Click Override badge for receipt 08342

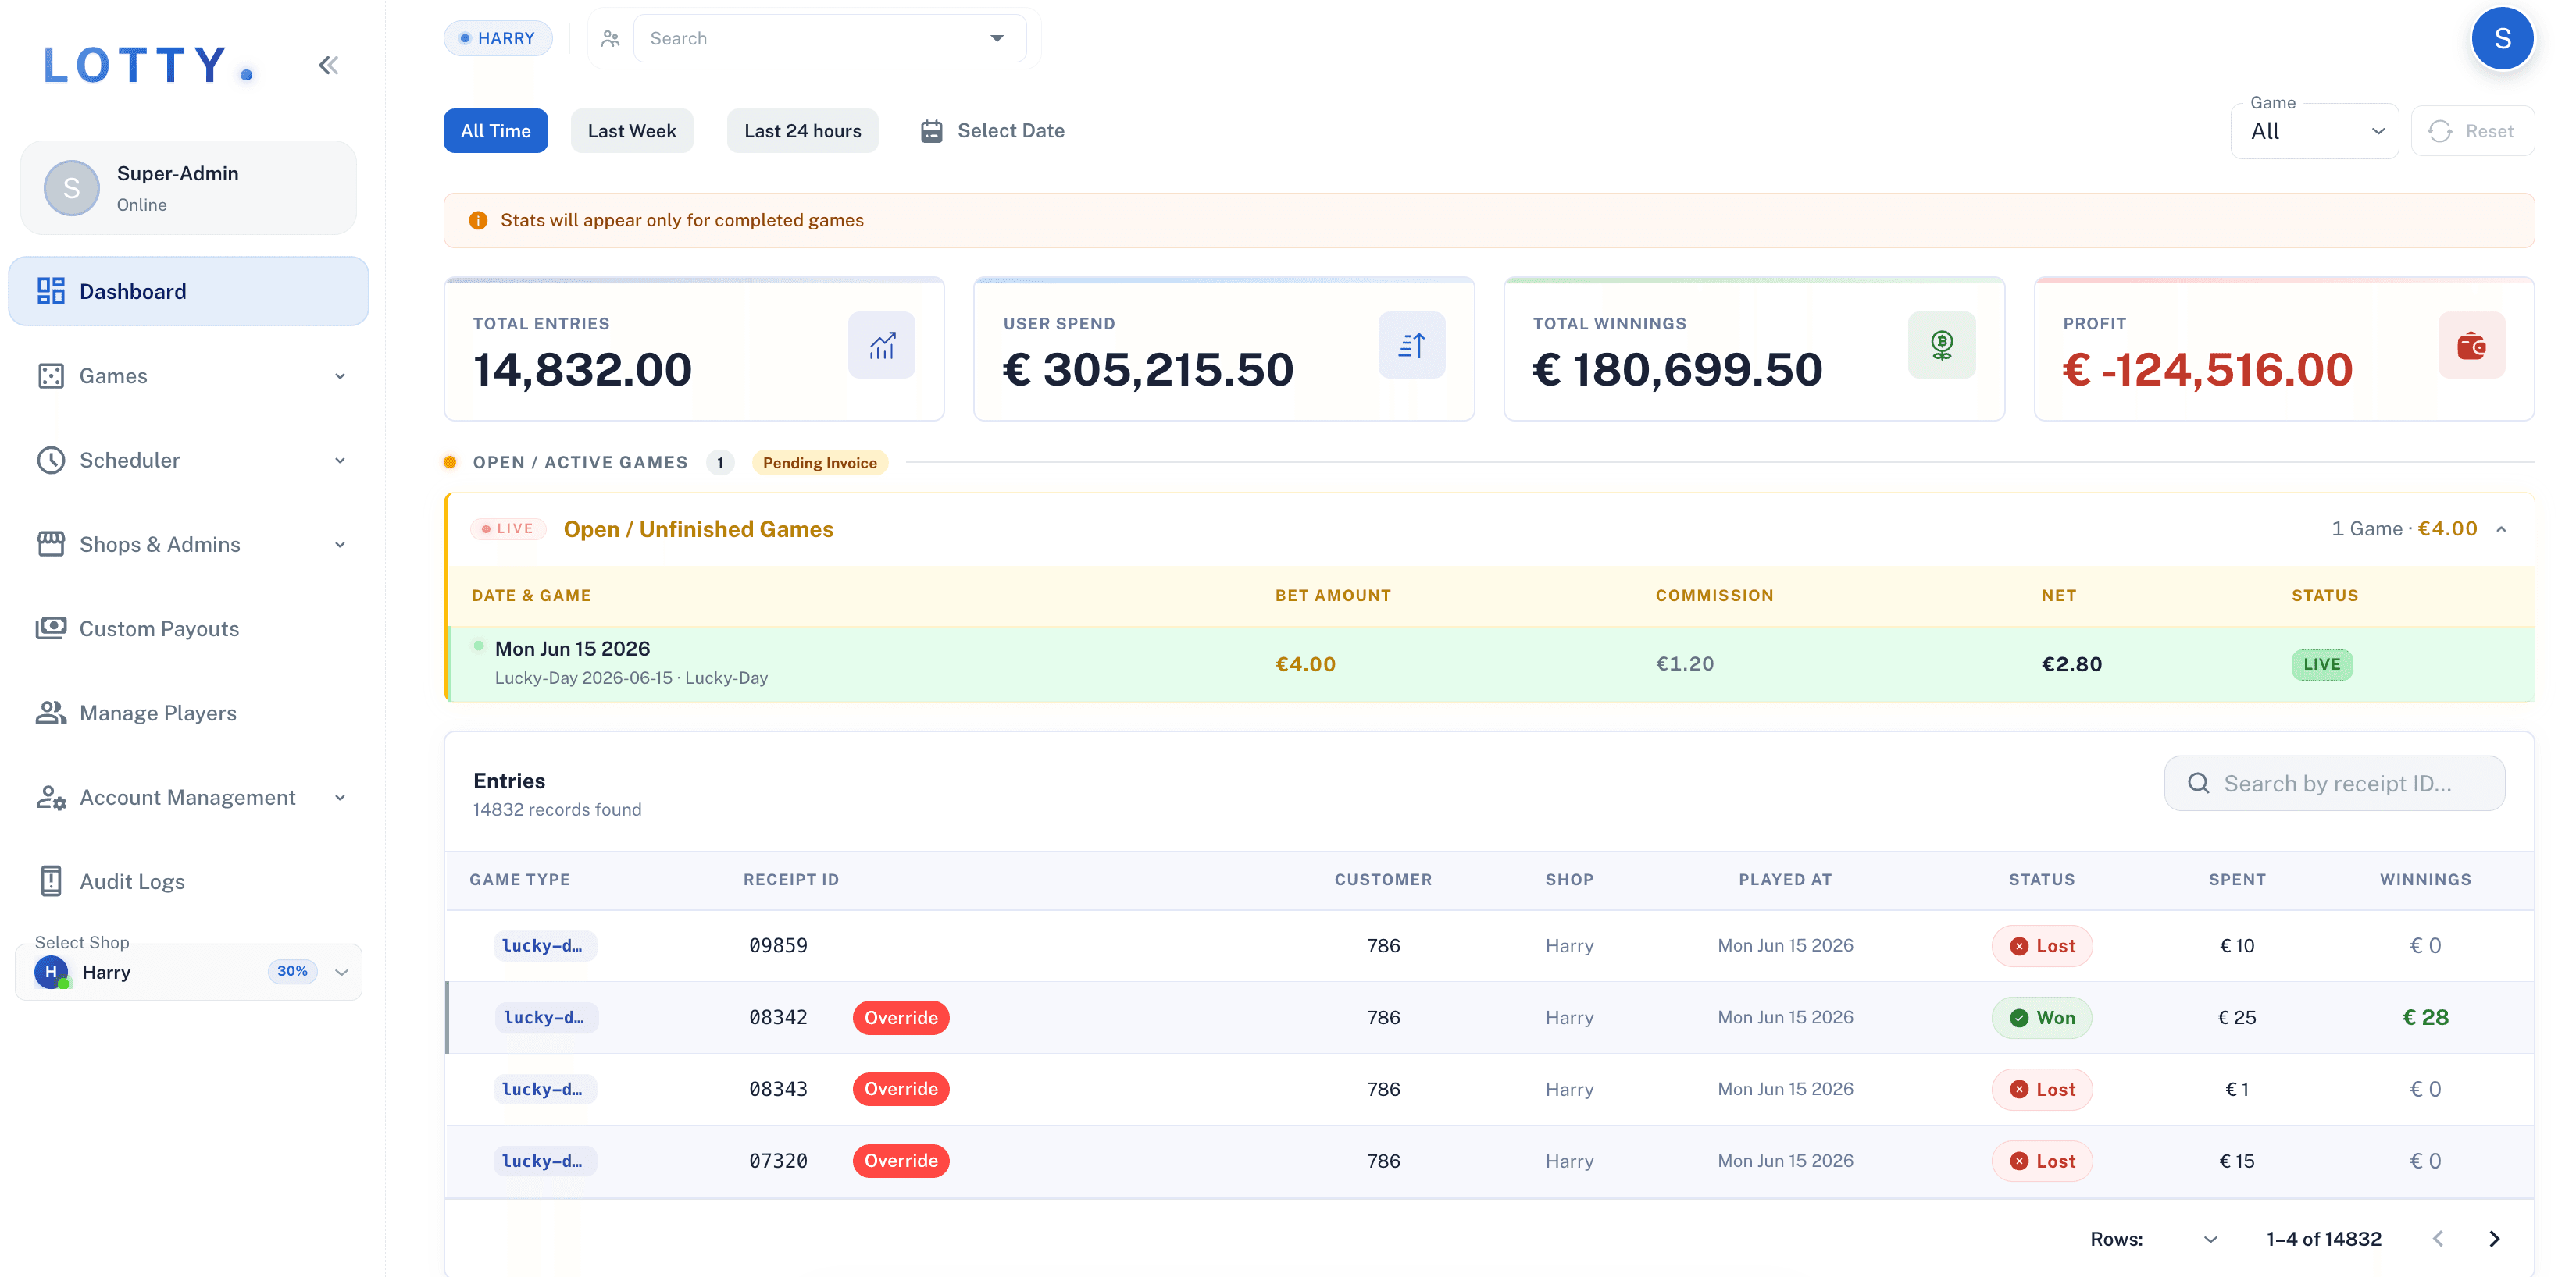[900, 1017]
